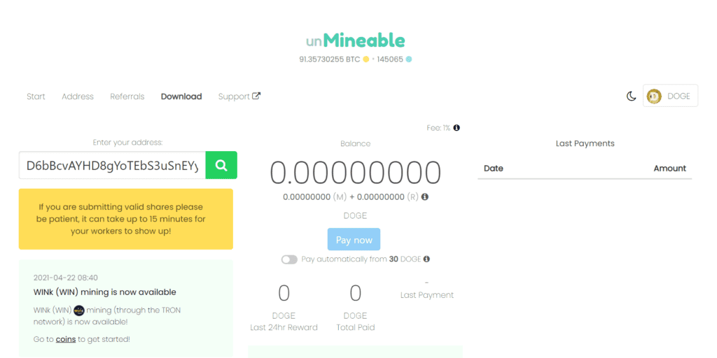Screen dimensions: 717x358
Task: Toggle dark mode with the moon icon
Action: (x=631, y=96)
